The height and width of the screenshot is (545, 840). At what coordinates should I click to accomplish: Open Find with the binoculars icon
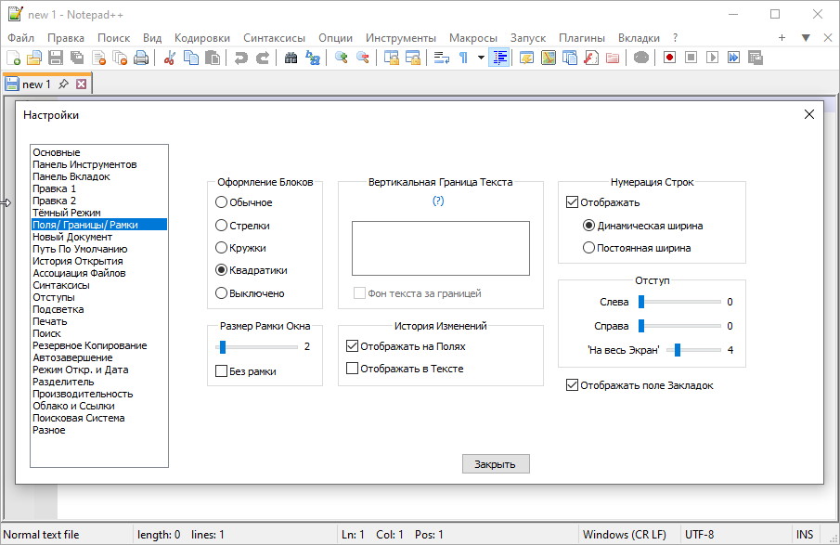point(291,58)
